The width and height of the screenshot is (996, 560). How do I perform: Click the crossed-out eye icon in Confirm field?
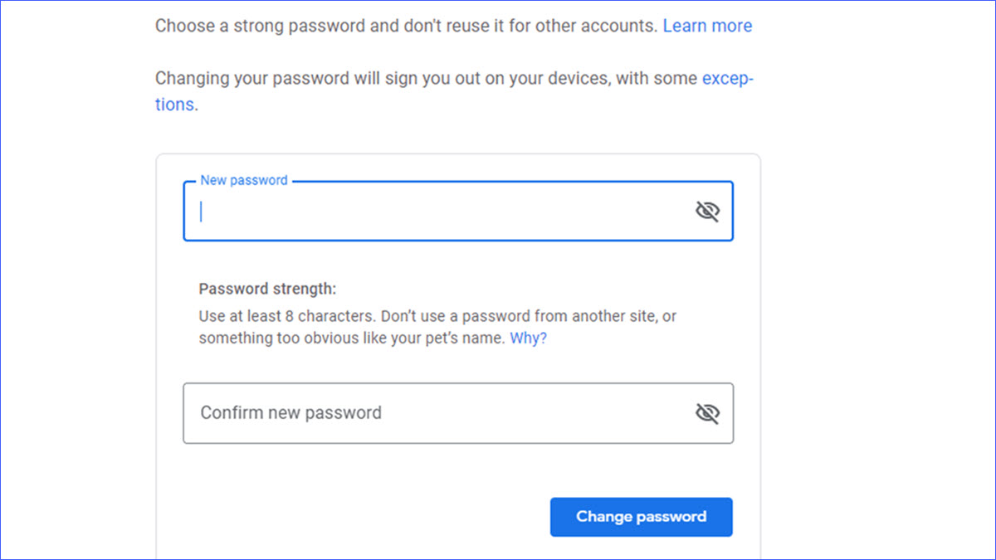(x=707, y=413)
